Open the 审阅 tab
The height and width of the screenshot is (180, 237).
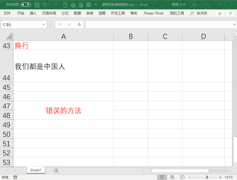point(90,13)
